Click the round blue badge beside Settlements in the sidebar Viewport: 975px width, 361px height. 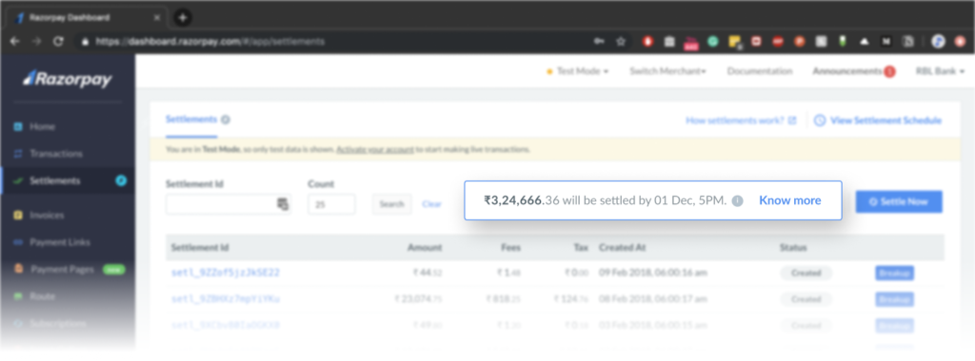point(121,180)
